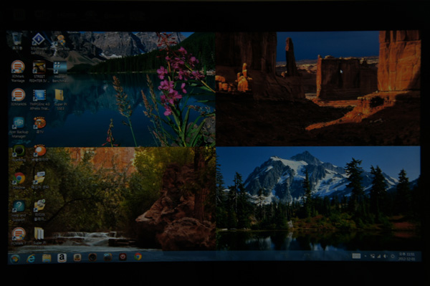
Task: Open the Recycle Bin desktop icon
Action: [17, 41]
